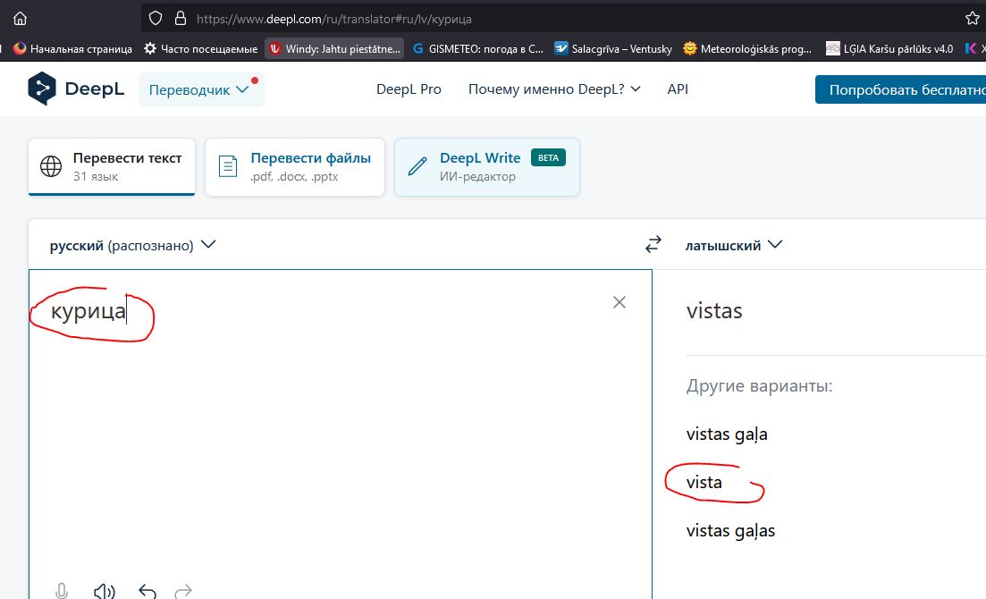The width and height of the screenshot is (986, 599).
Task: Open DeepL Pro menu item
Action: pyautogui.click(x=409, y=89)
